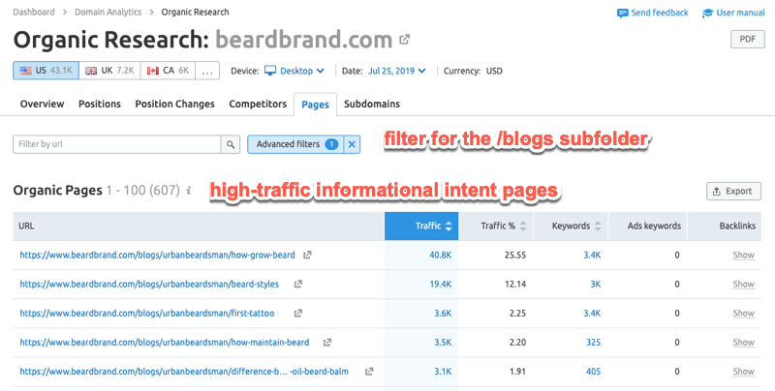Open more country databases with the ellipsis button

[x=207, y=71]
